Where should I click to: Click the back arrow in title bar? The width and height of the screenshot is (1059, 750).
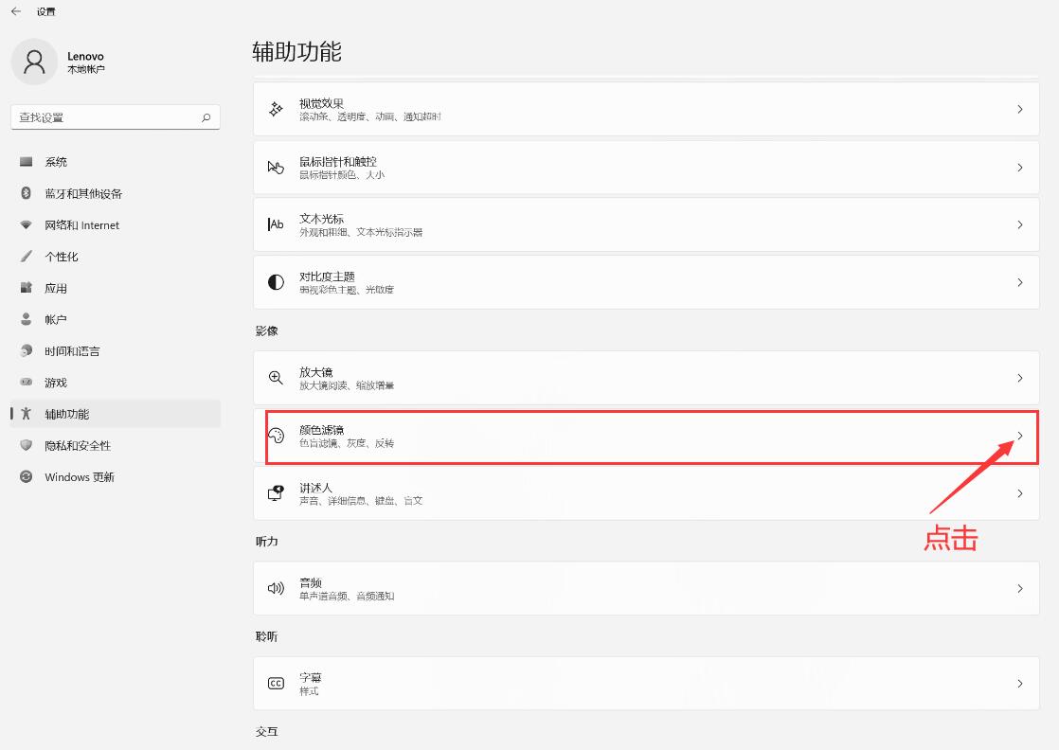click(x=16, y=11)
